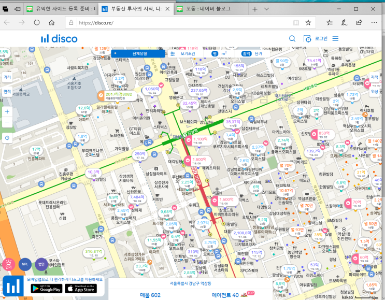Click the 10,67억 orange price marker
The width and height of the screenshot is (385, 300).
(x=286, y=192)
